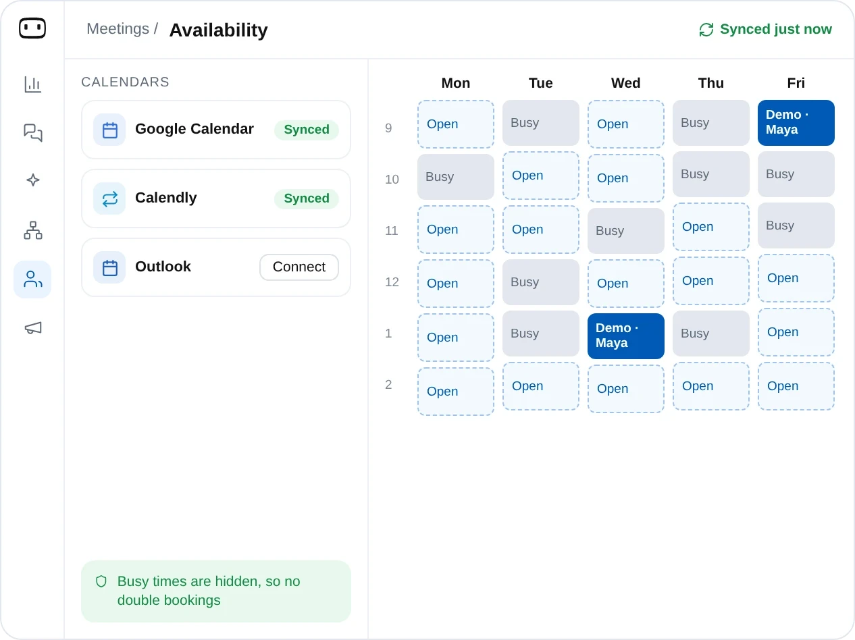Click the Calendly looping arrows icon
Viewport: 855px width, 640px height.
click(109, 198)
